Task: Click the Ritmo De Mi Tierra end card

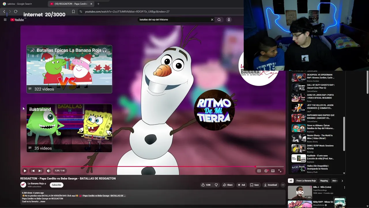Action: click(x=214, y=110)
